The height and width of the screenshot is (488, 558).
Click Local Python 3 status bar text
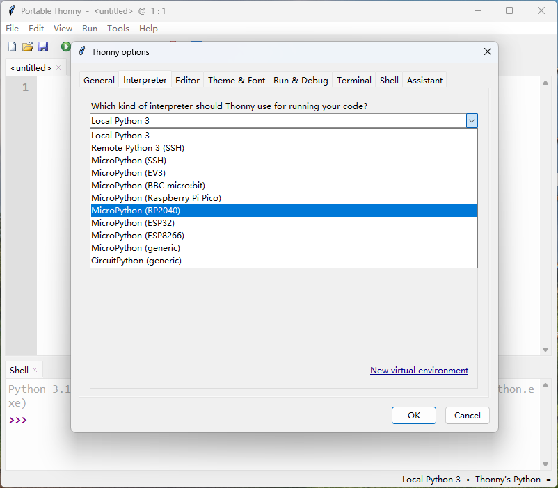click(x=431, y=480)
